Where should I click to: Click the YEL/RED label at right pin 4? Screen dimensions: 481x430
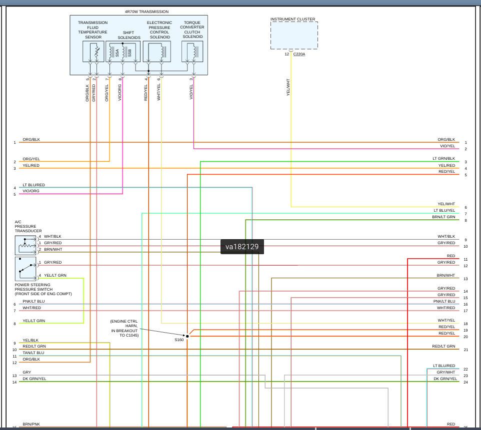(446, 165)
